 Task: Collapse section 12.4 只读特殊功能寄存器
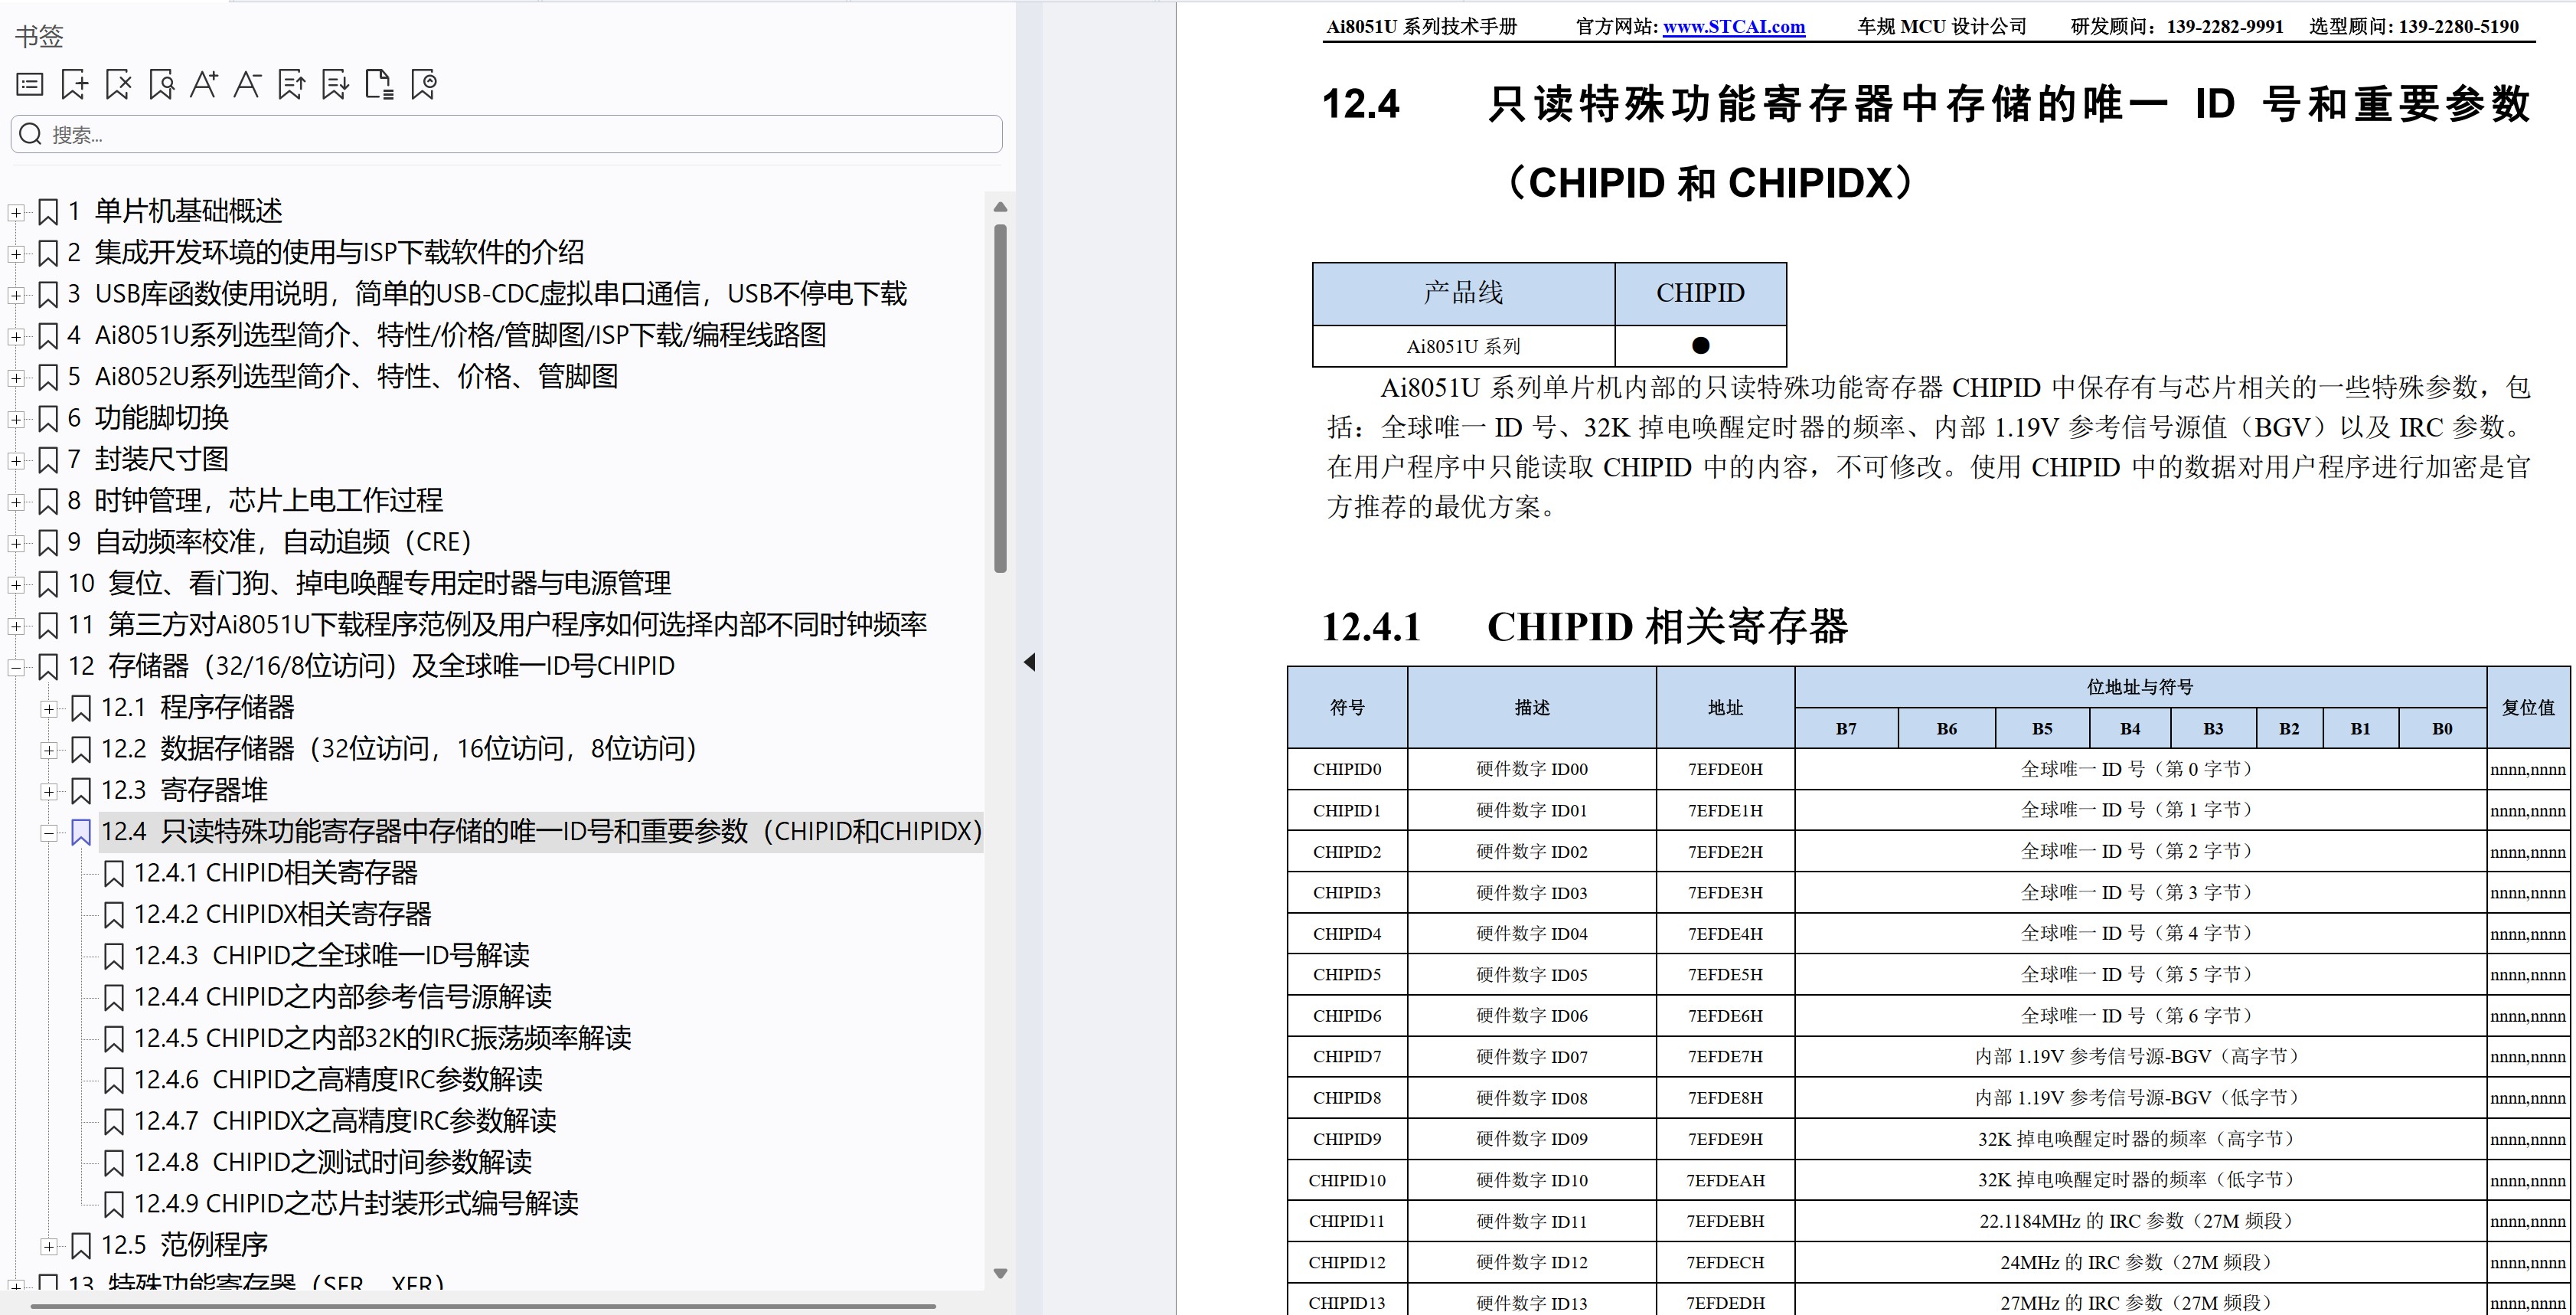(49, 833)
